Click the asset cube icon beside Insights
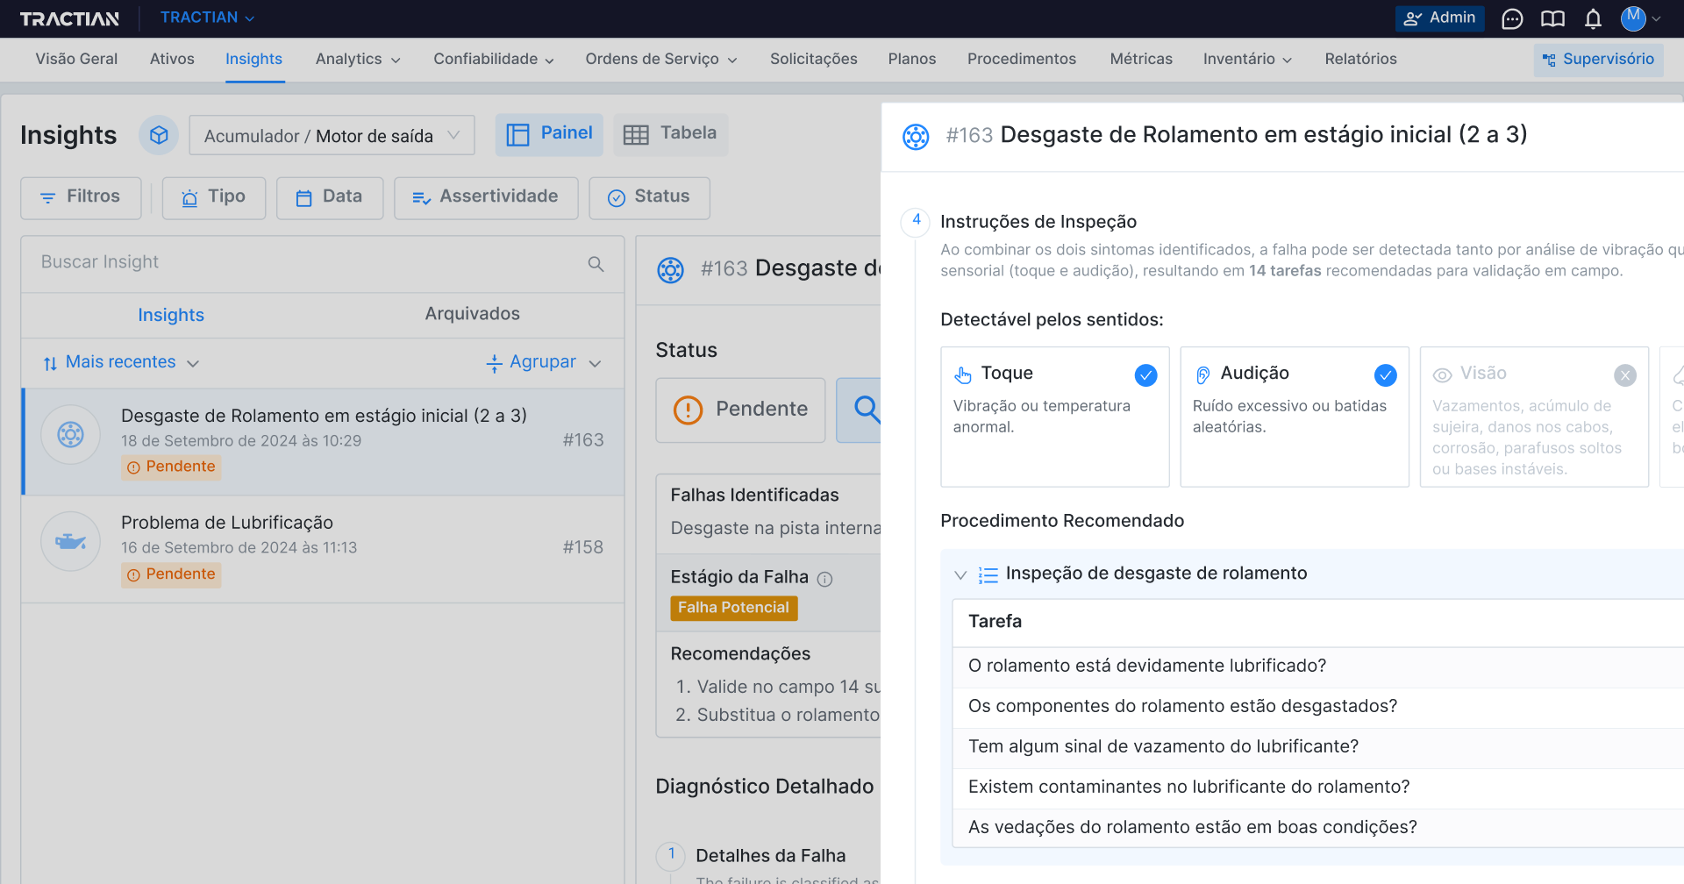 point(159,135)
